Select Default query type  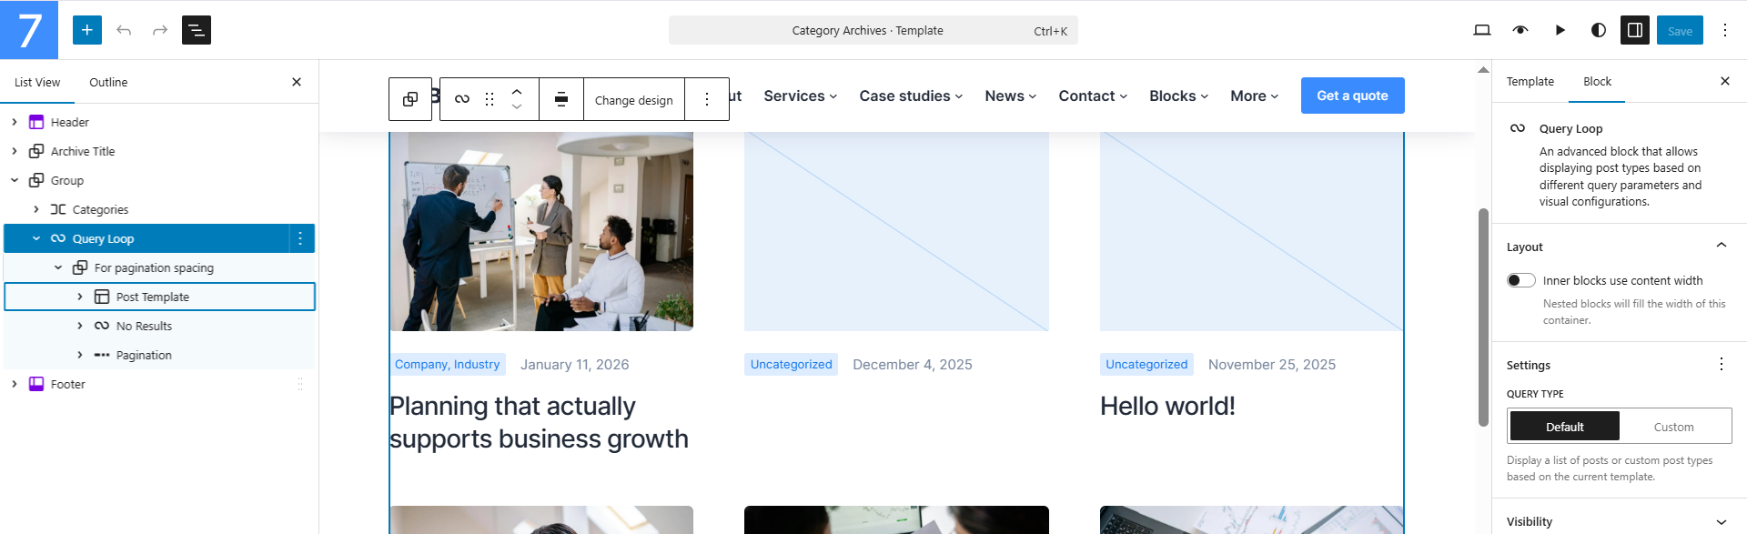(1564, 427)
